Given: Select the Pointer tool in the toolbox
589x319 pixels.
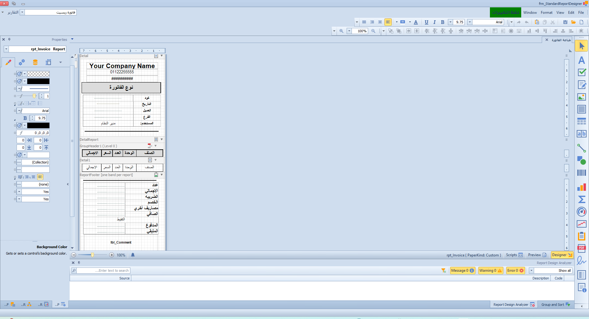Looking at the screenshot, I should 581,46.
